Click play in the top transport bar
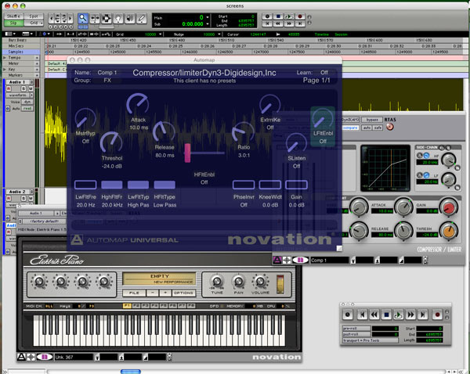The image size is (470, 374). click(x=289, y=16)
